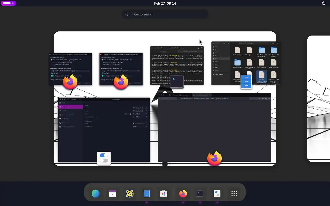The image size is (330, 206).
Task: Click search icon in Terminal header
Action: pos(161,48)
